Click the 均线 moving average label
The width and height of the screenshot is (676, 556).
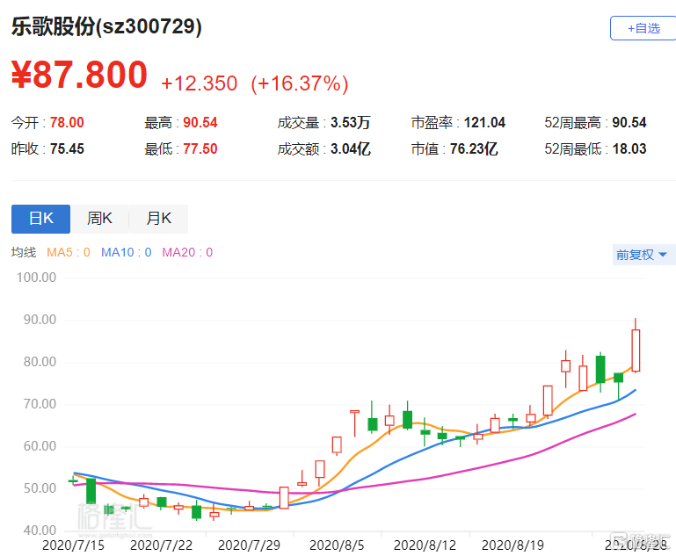23,253
